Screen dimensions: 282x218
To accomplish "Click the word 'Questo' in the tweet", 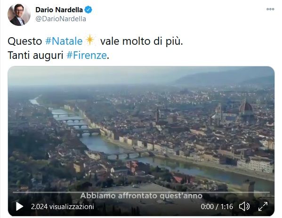I will pyautogui.click(x=25, y=41).
